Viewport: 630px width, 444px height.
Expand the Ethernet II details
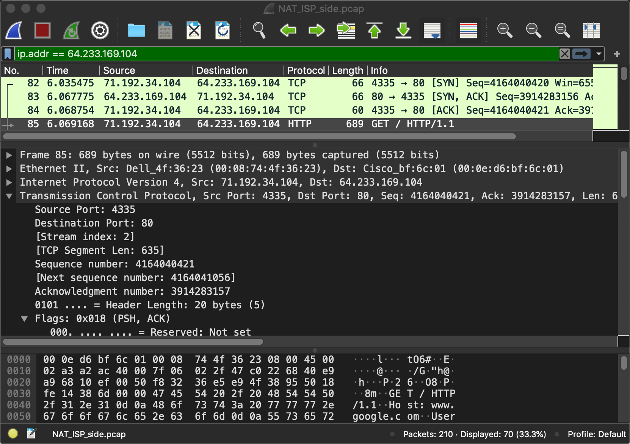coord(9,169)
